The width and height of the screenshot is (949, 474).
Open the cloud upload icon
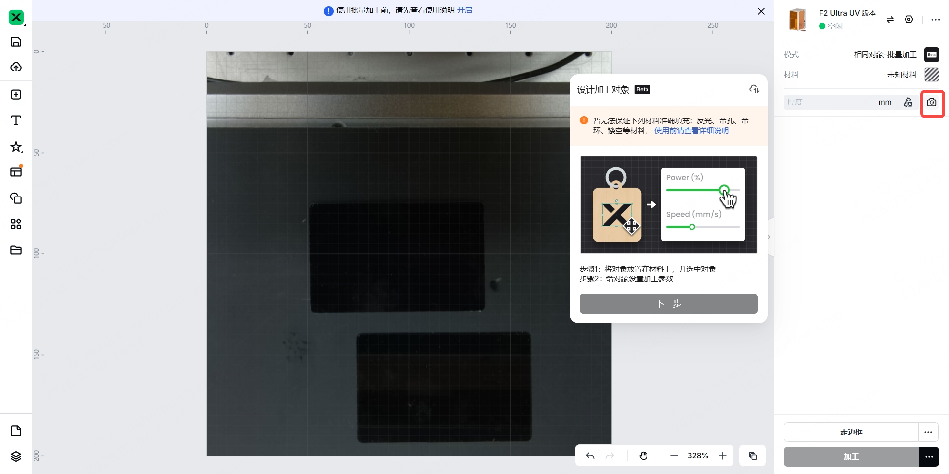point(16,67)
